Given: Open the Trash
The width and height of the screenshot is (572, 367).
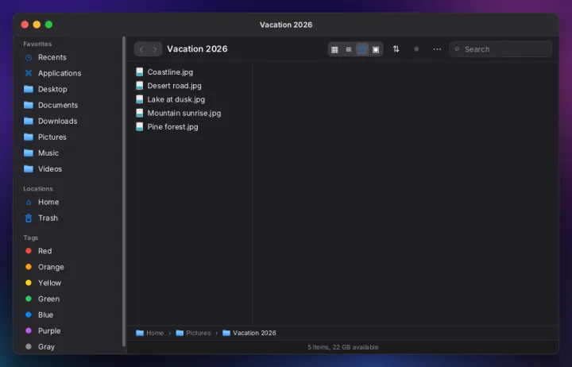Looking at the screenshot, I should click(71, 218).
